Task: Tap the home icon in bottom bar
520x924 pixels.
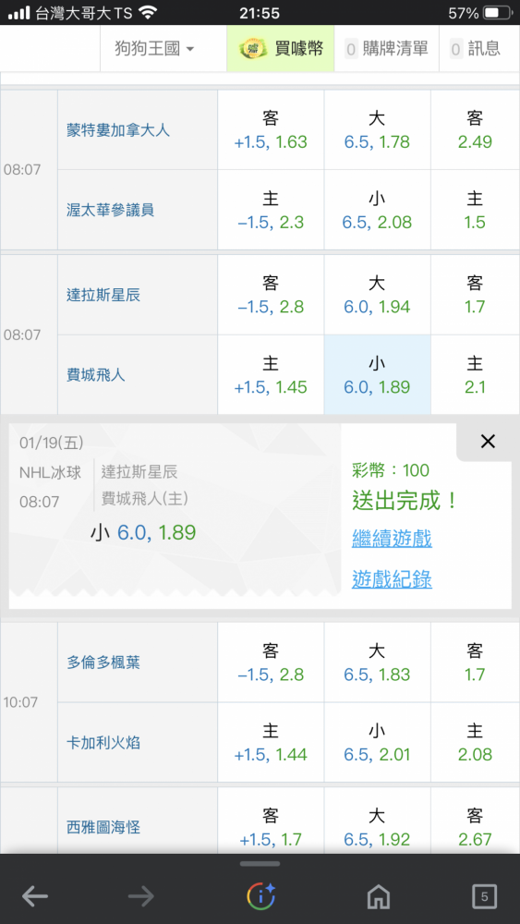Action: tap(378, 897)
